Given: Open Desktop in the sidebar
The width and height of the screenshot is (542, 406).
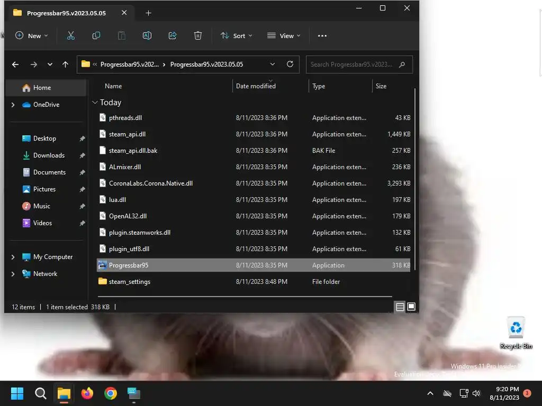Looking at the screenshot, I should click(x=46, y=139).
